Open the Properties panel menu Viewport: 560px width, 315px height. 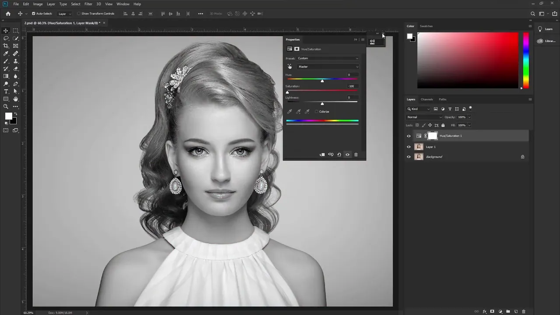[363, 39]
